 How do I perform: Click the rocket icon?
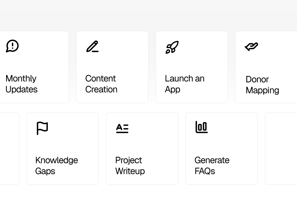(x=172, y=47)
